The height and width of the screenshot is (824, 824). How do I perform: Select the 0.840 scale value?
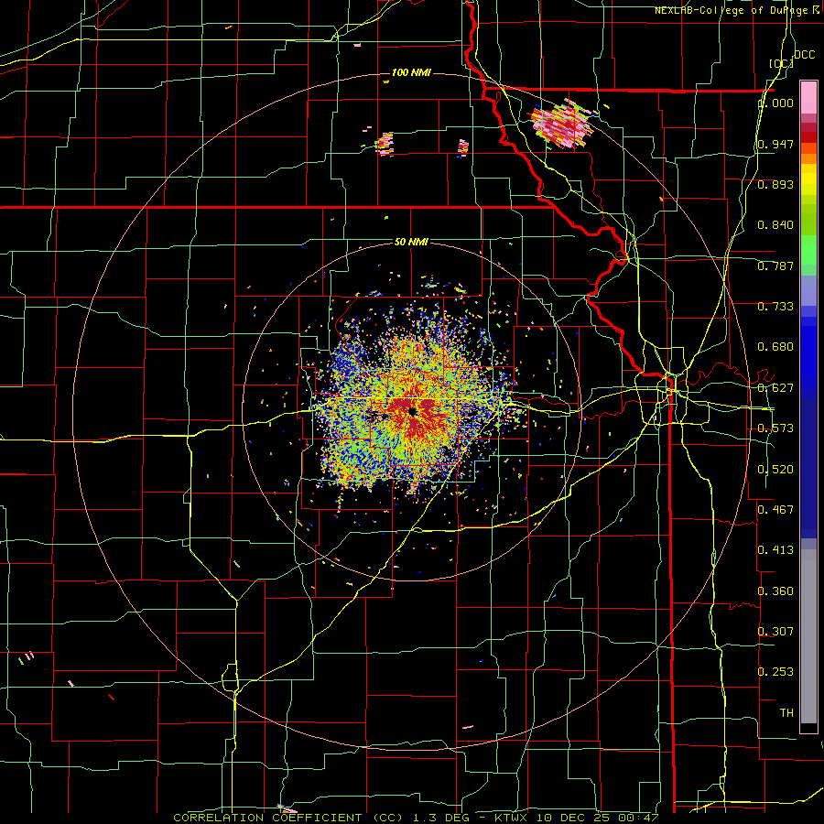[775, 225]
